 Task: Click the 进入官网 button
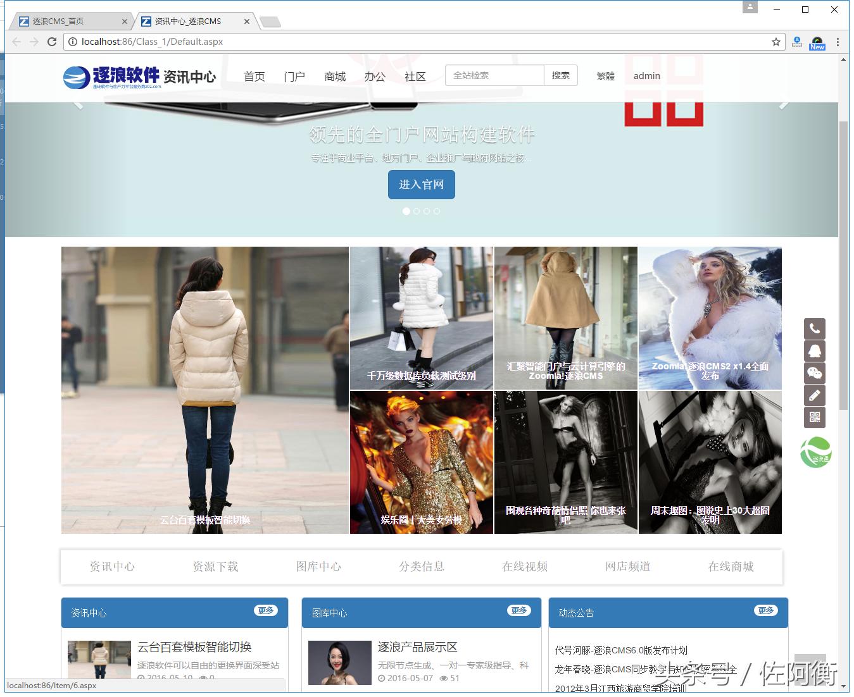click(422, 184)
